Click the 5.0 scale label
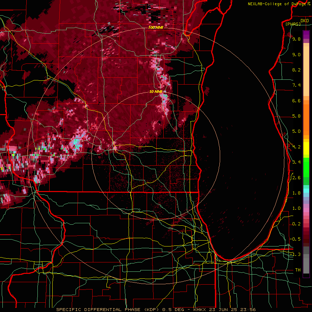This screenshot has height=312, width=312. click(296, 131)
